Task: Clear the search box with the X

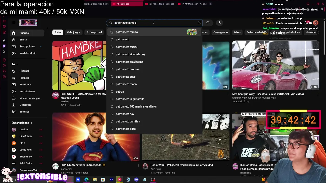Action: point(200,23)
